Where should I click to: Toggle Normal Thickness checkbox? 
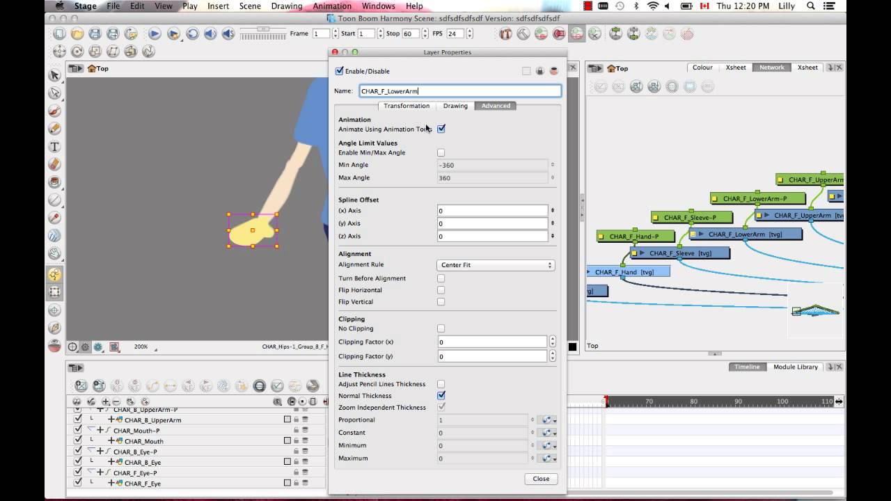tap(441, 395)
